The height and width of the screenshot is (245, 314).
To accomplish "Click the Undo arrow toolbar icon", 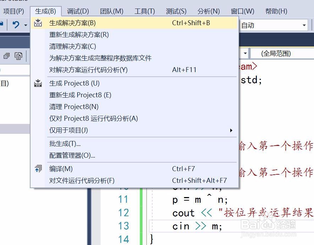I will click(16, 25).
